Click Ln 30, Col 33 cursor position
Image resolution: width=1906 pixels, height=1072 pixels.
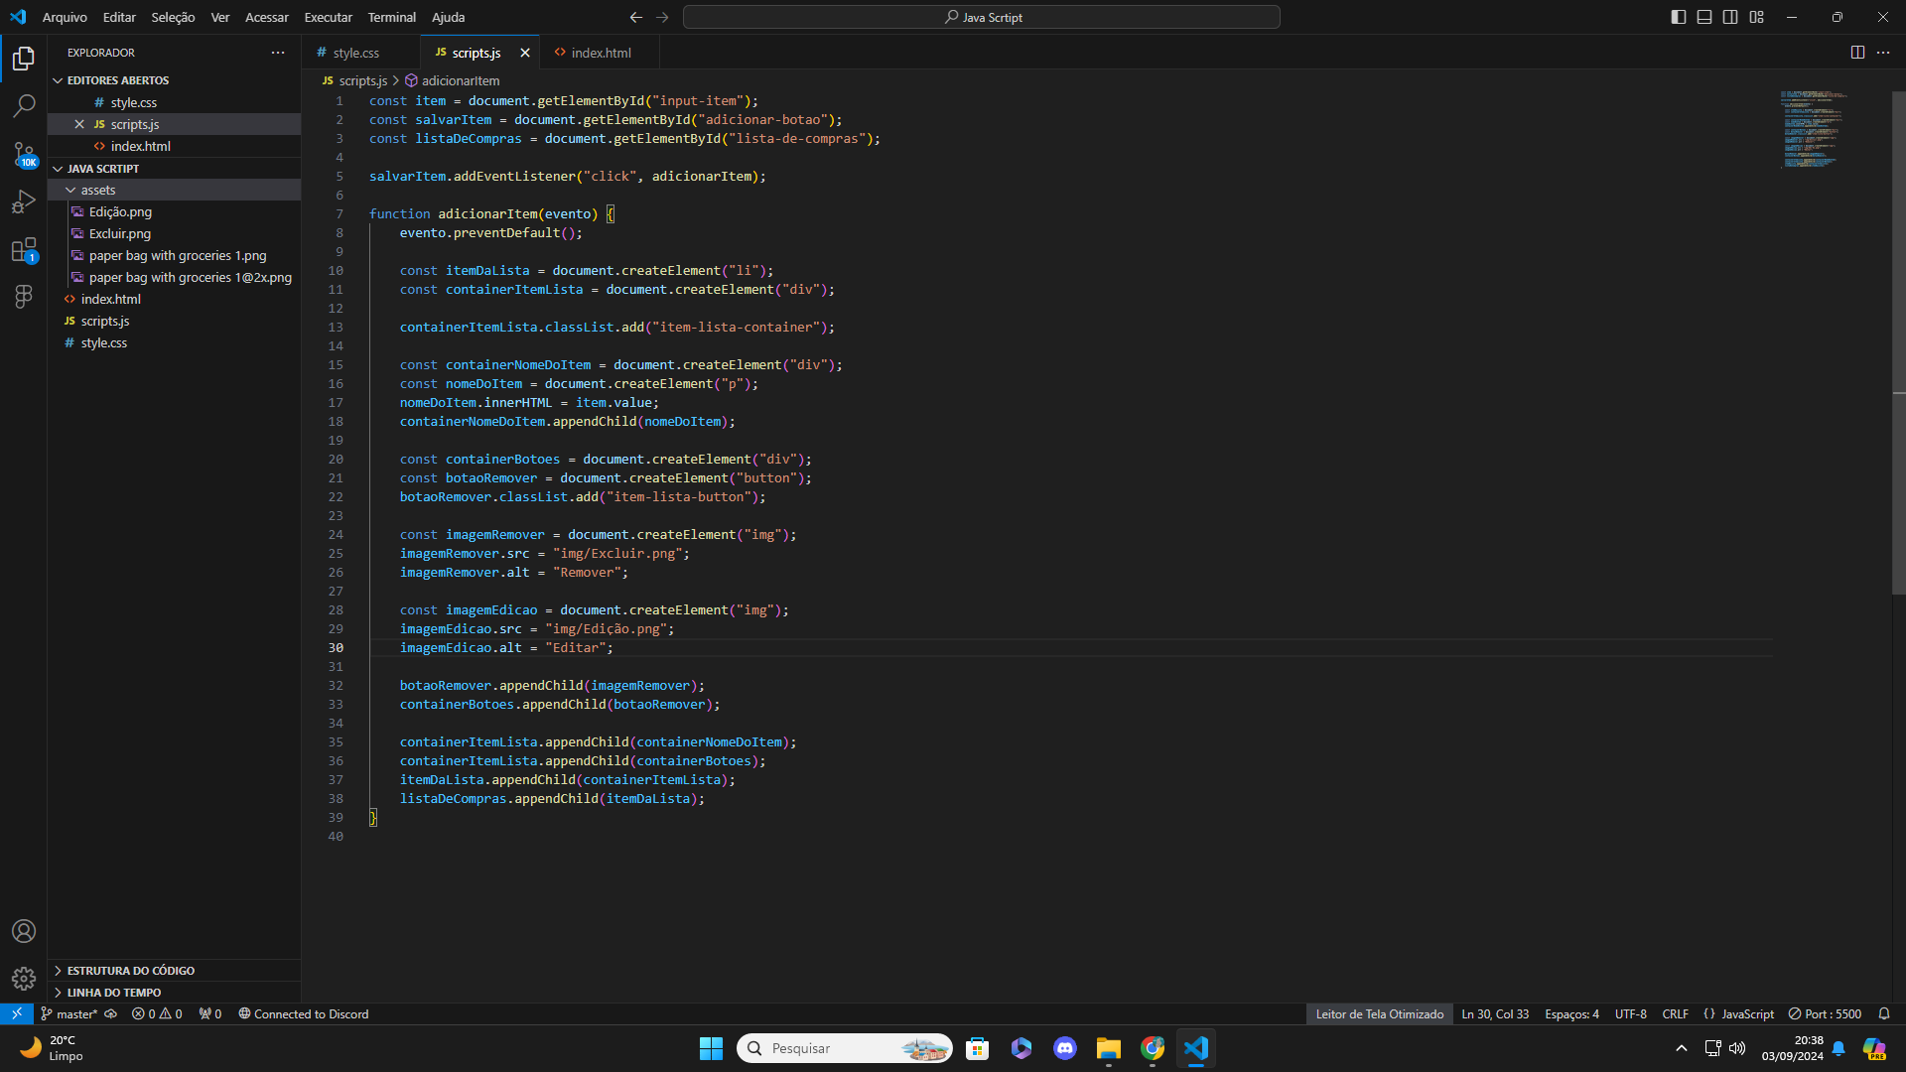(x=1495, y=1013)
